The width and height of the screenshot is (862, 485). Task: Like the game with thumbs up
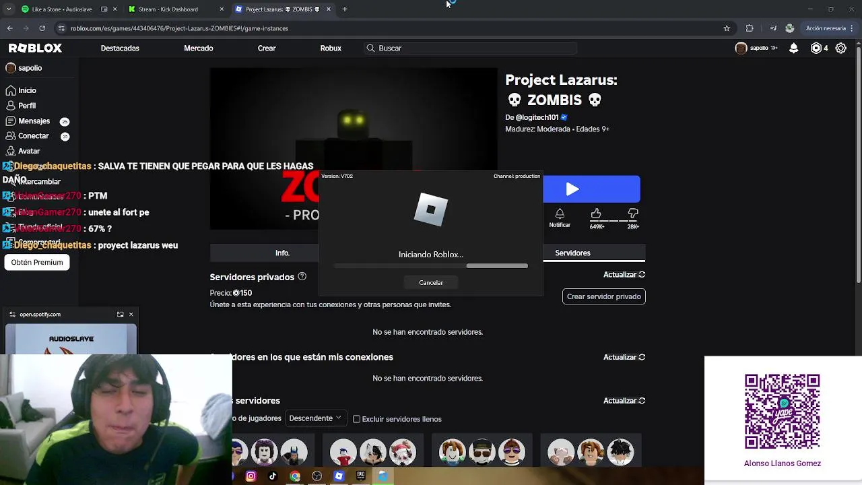click(x=596, y=214)
